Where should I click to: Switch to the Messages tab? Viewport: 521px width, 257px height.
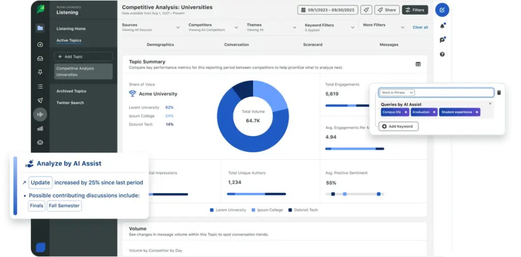(389, 44)
